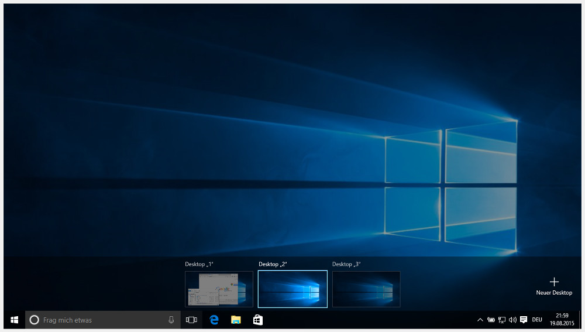This screenshot has width=585, height=332.
Task: Open the volume speaker tray icon
Action: (512, 320)
